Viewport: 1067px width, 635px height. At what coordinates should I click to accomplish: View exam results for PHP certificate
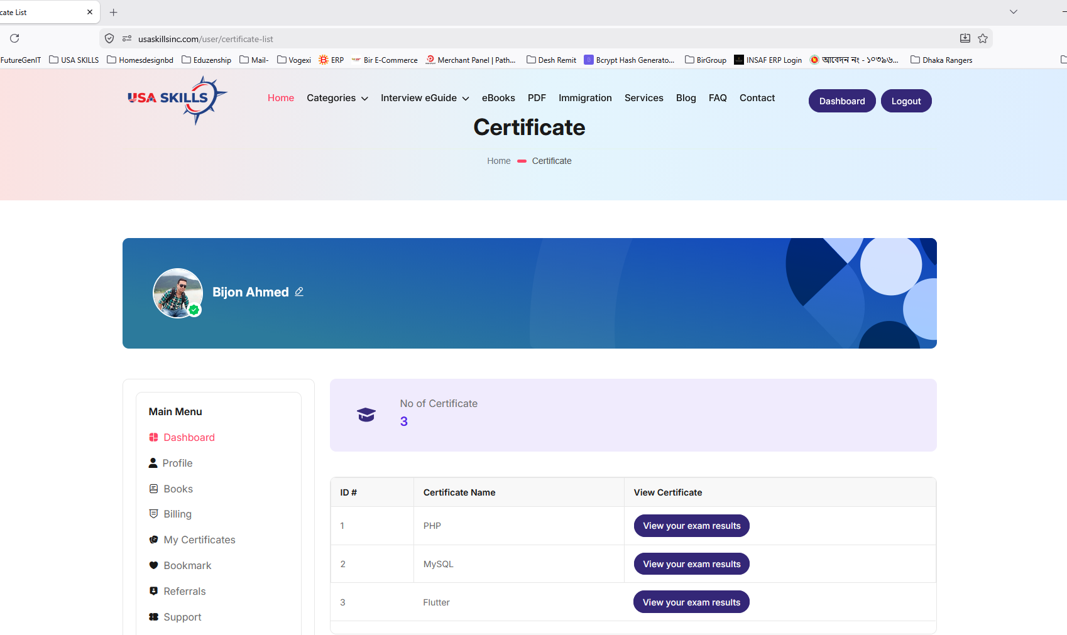point(692,526)
